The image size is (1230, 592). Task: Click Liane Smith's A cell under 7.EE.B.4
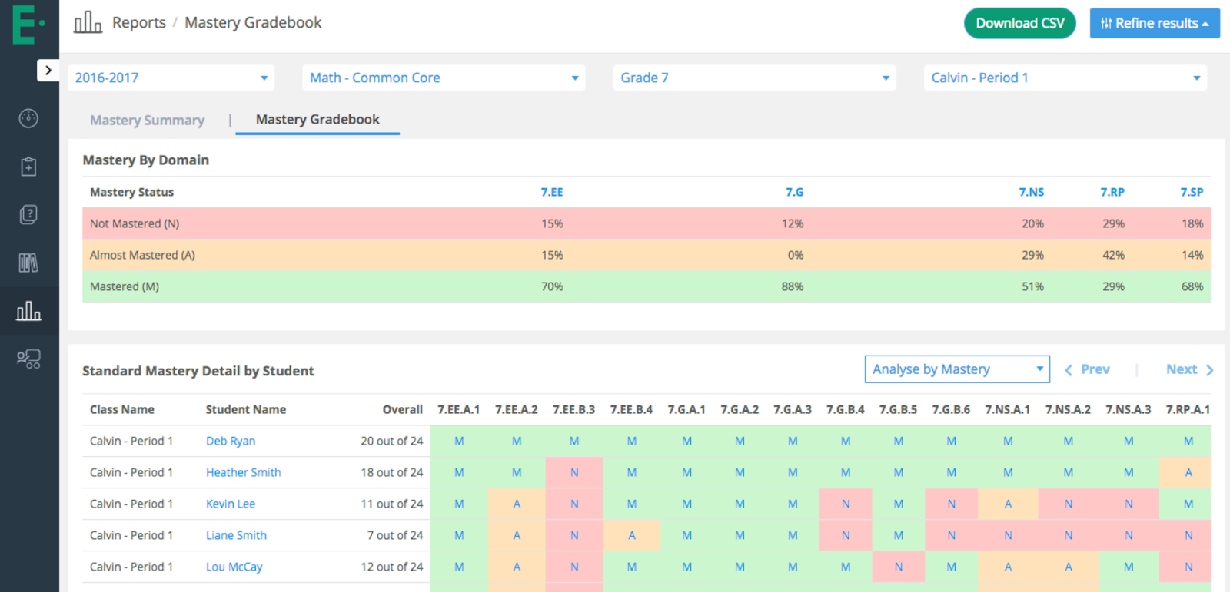click(632, 535)
